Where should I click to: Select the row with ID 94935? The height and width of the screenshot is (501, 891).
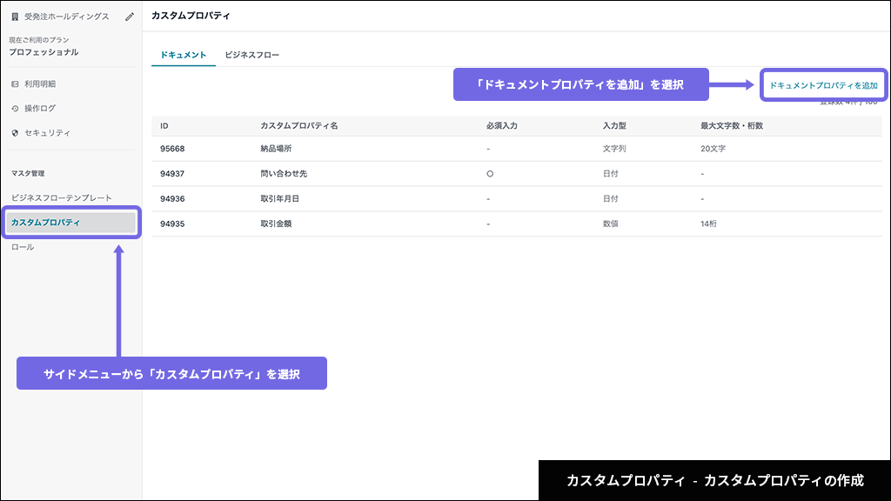coord(517,224)
